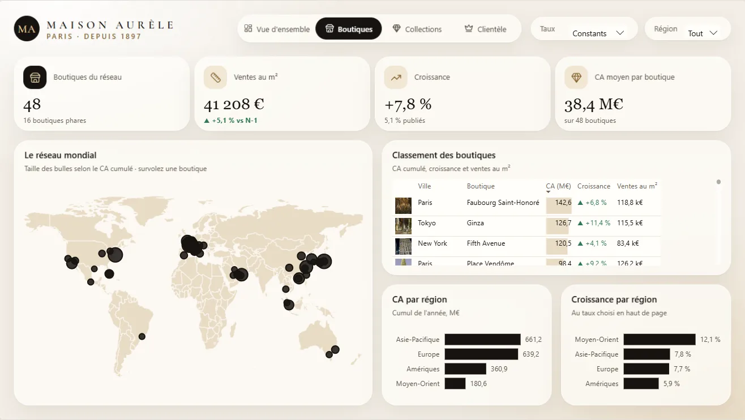This screenshot has height=420, width=745.
Task: Click the trend arrow icon on Croissance card
Action: [396, 78]
